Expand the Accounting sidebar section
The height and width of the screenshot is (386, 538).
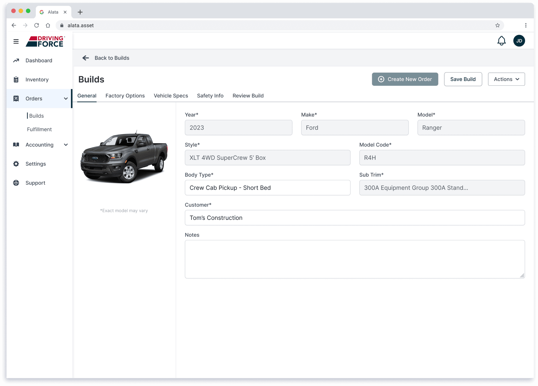tap(66, 145)
